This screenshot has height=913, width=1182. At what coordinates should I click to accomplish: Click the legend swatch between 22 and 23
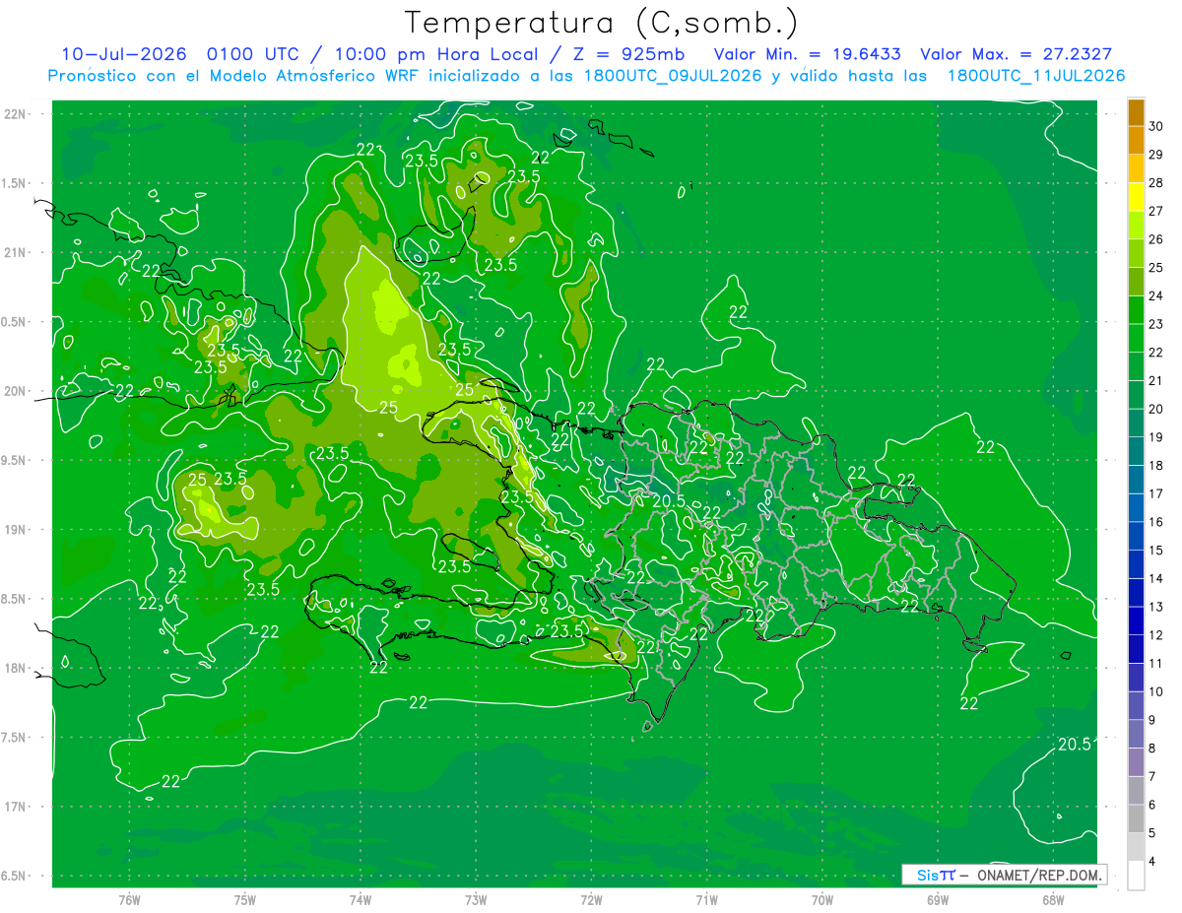click(x=1136, y=338)
